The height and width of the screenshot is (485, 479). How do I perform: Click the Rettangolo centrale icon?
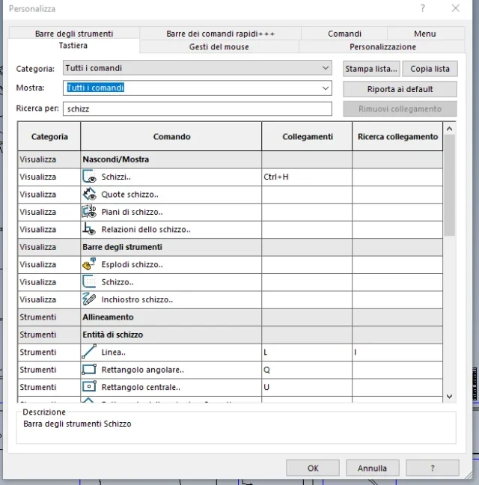pos(89,387)
